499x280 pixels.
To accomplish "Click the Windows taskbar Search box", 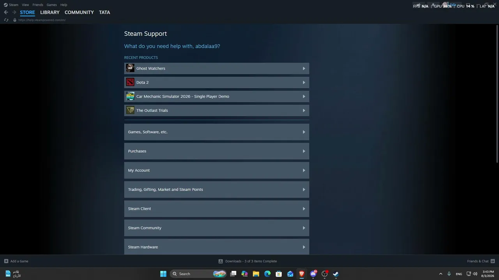I will 199,274.
